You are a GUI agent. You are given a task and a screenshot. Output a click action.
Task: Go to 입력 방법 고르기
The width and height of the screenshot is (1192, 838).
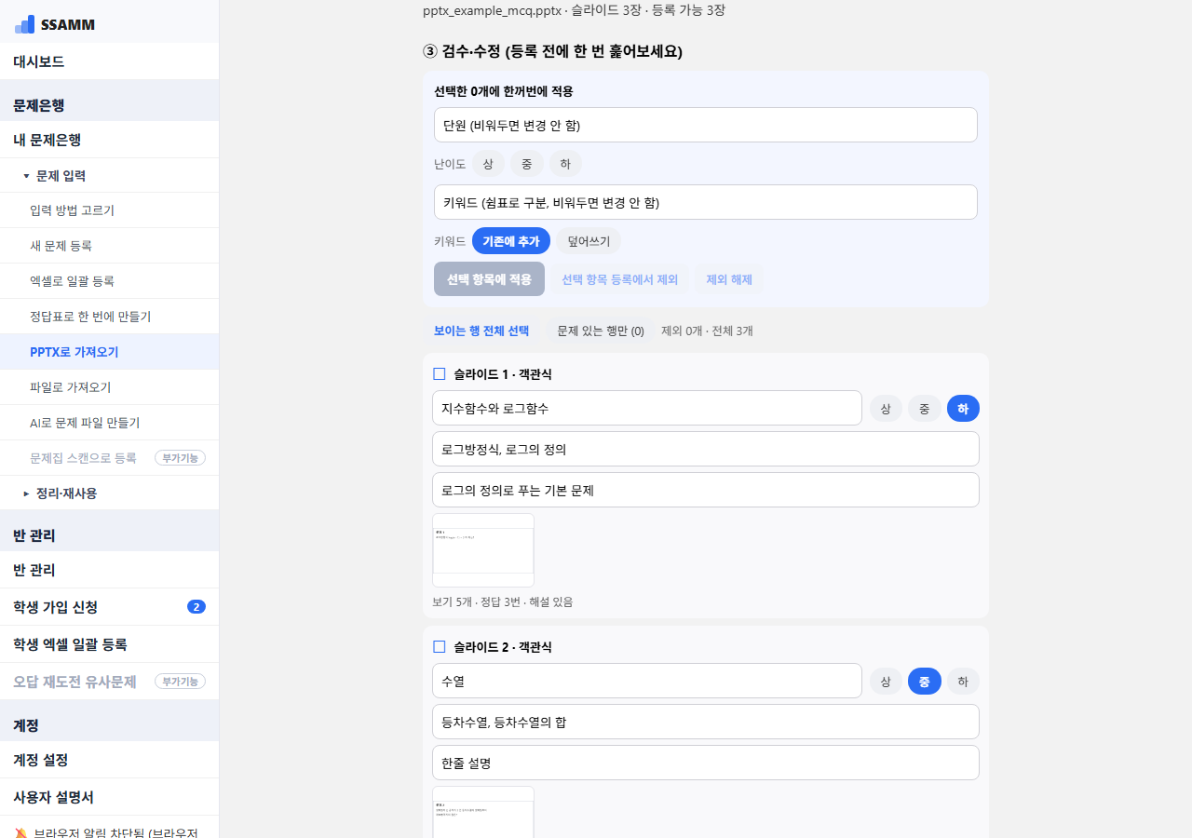click(x=109, y=210)
